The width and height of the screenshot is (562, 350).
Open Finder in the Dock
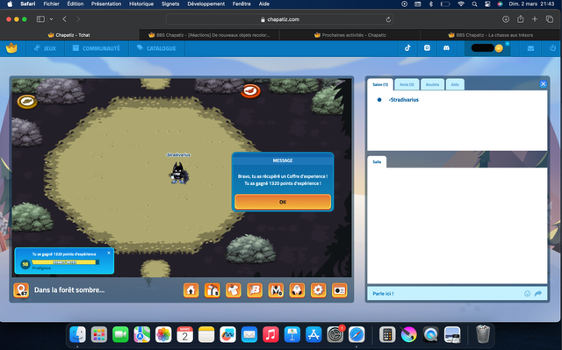tap(77, 335)
